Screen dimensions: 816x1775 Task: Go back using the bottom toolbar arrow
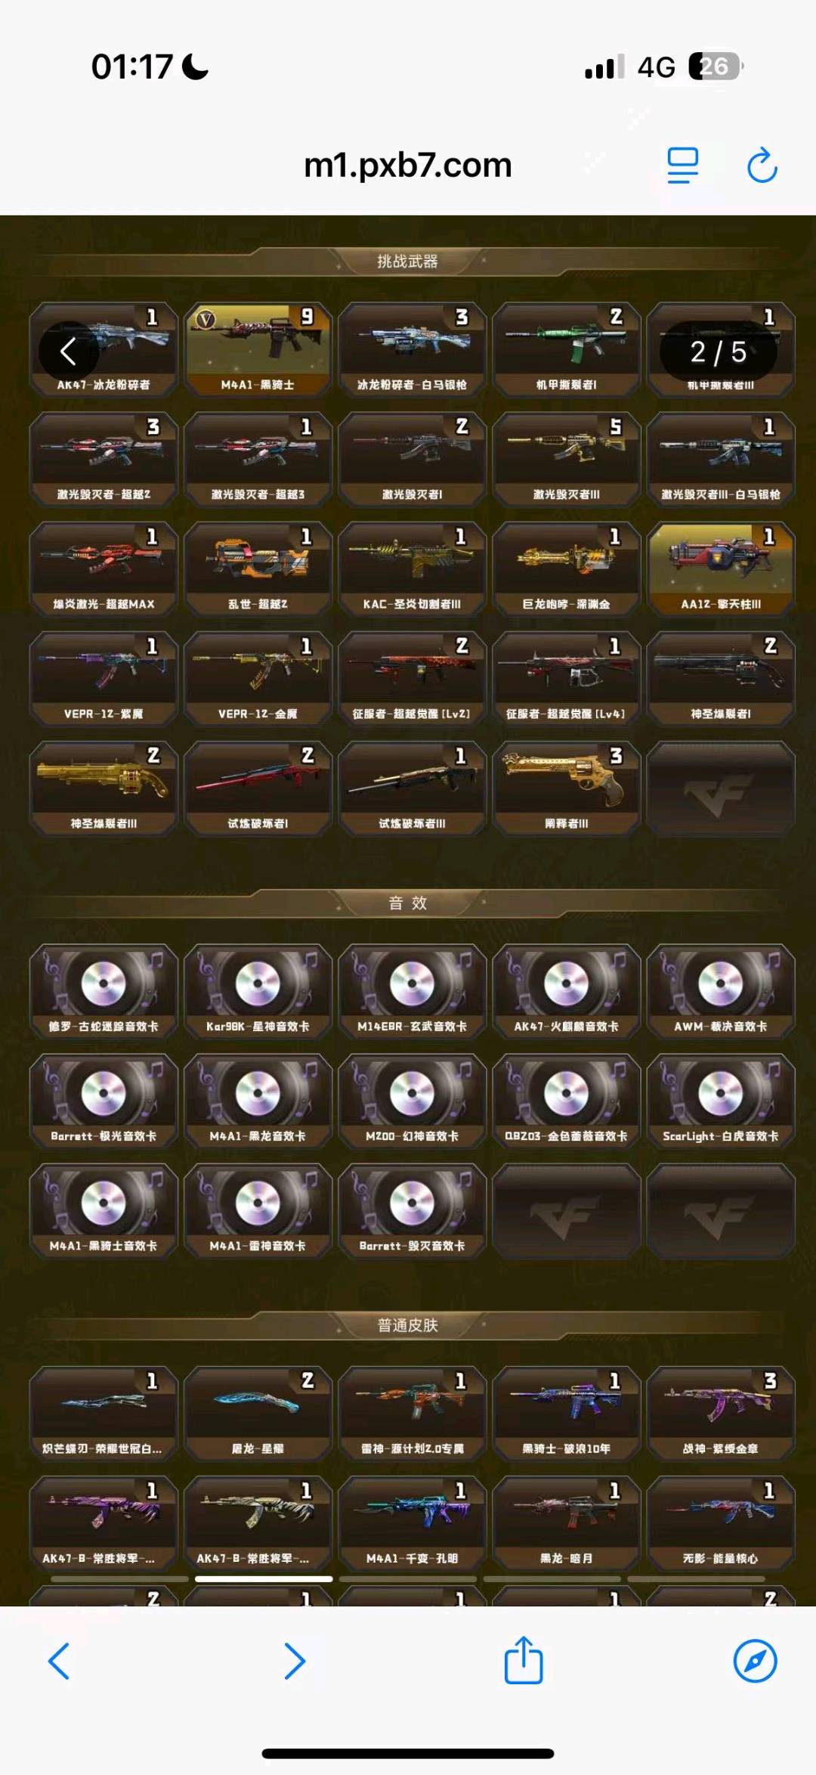tap(59, 1661)
